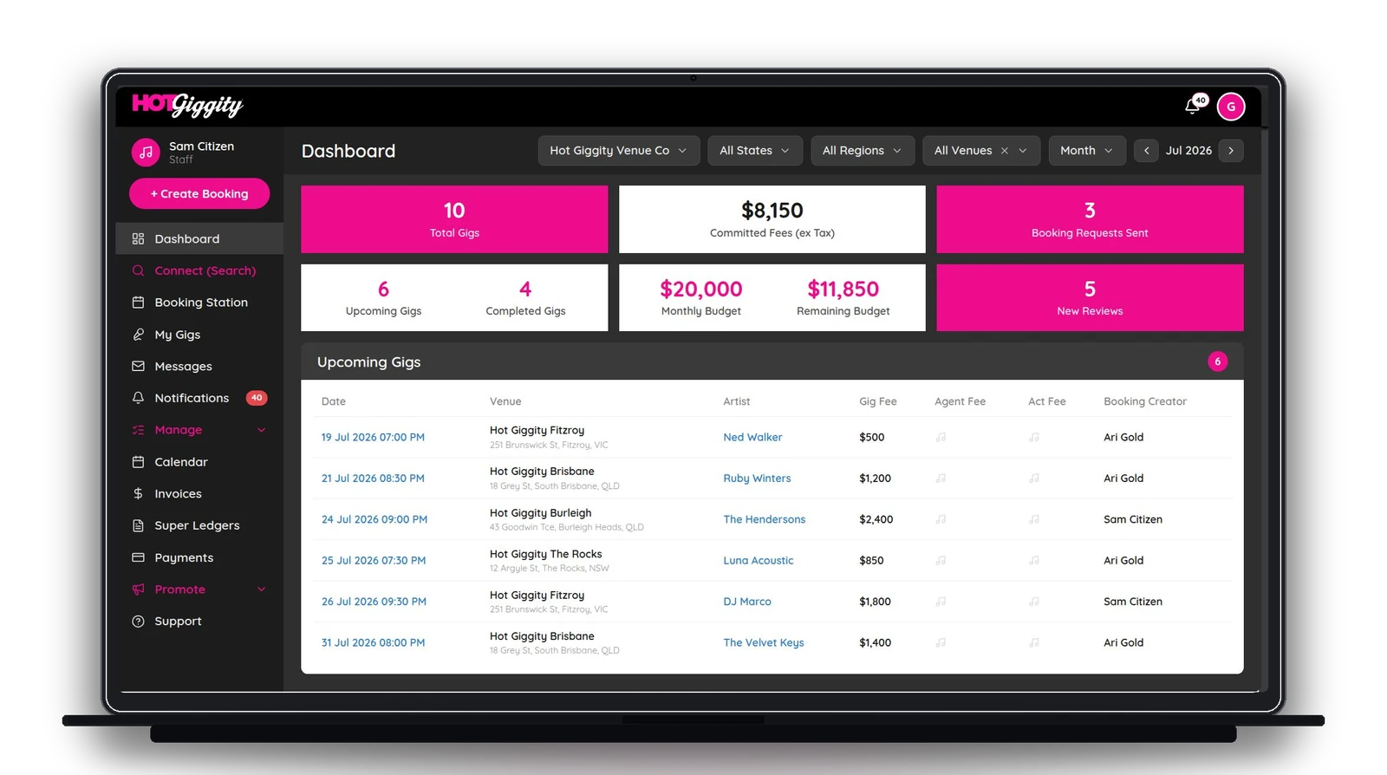Open Connect (Search) in sidebar

point(199,270)
